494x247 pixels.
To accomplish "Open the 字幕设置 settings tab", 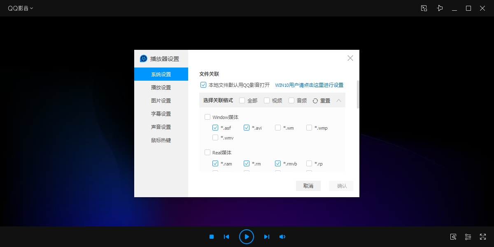I will point(161,114).
